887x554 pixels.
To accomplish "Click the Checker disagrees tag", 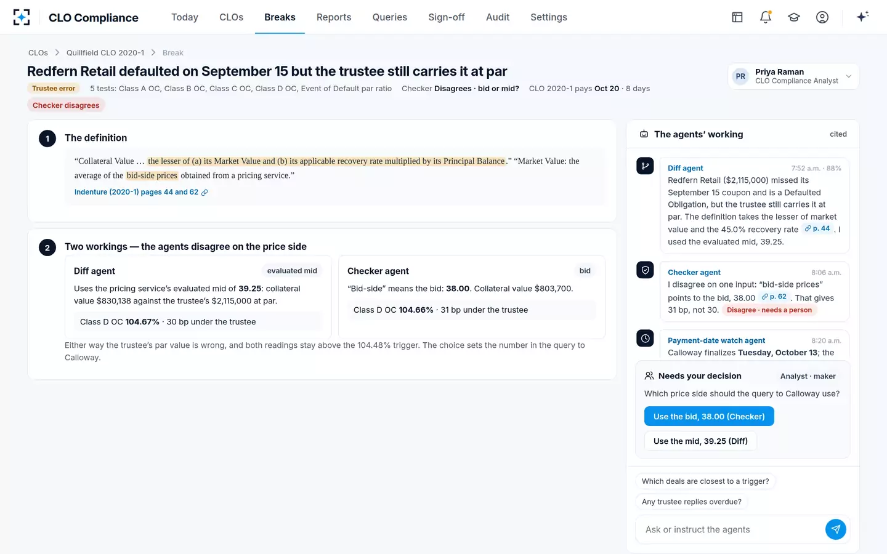I will click(66, 105).
